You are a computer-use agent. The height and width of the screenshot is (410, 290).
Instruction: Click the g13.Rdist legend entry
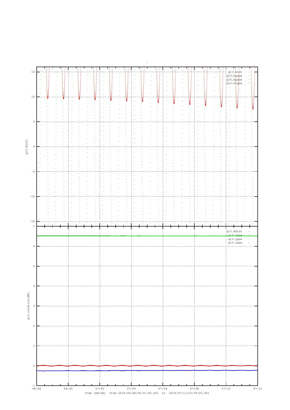click(234, 231)
